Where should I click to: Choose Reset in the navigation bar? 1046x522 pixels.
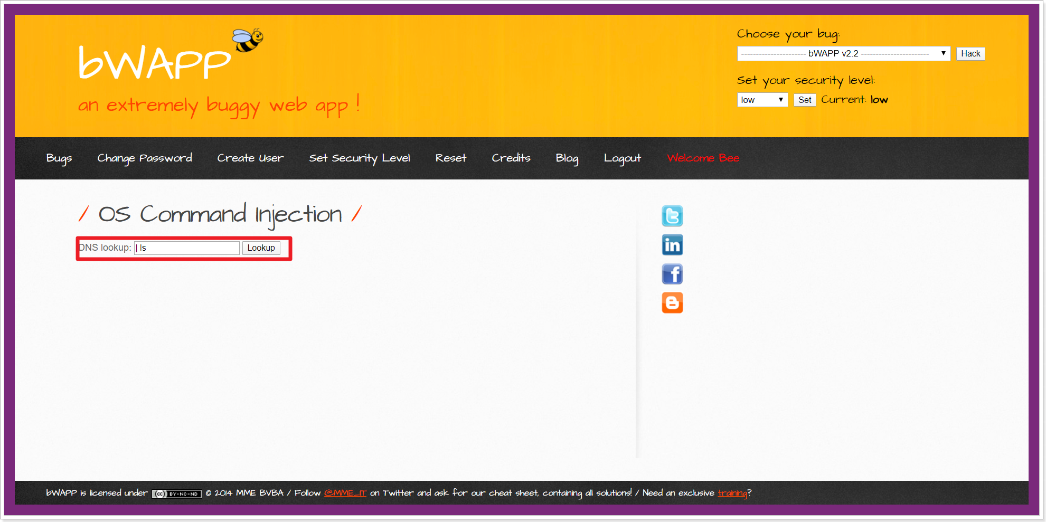[451, 158]
